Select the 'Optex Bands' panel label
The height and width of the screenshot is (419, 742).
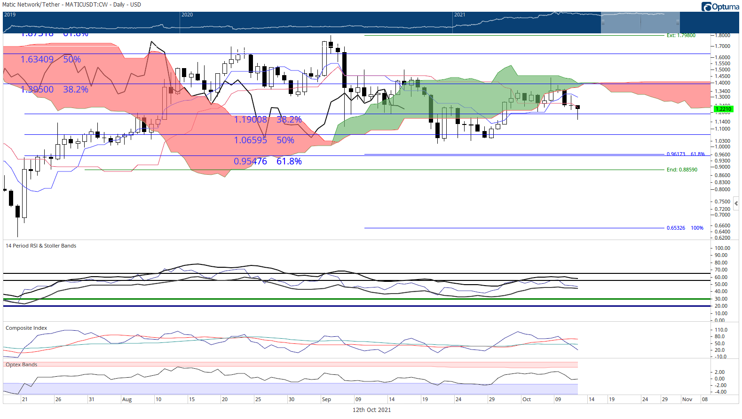pyautogui.click(x=21, y=365)
